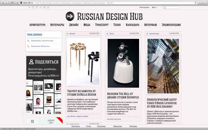Open the Транспорт menu item

tap(102, 25)
